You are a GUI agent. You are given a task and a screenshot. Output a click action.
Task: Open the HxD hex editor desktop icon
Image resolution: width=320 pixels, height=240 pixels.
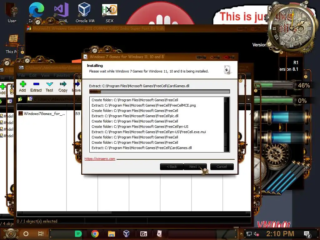point(110,12)
